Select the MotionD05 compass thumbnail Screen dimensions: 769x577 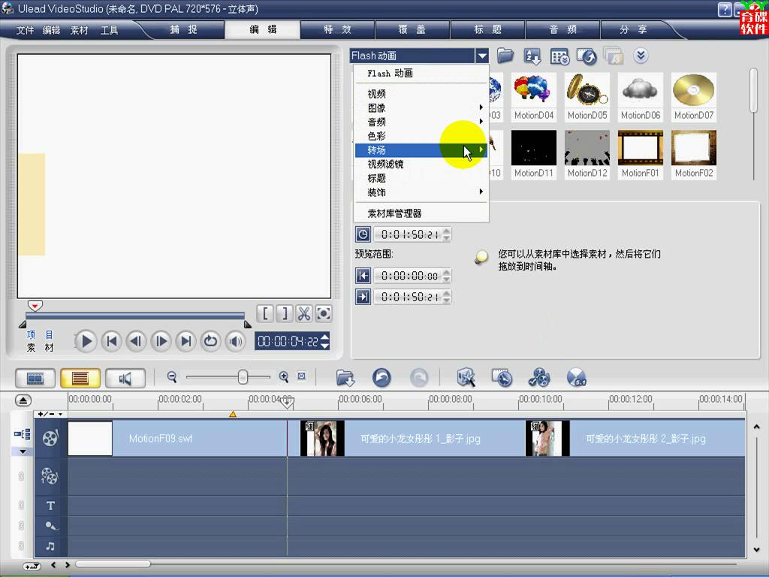pyautogui.click(x=587, y=91)
